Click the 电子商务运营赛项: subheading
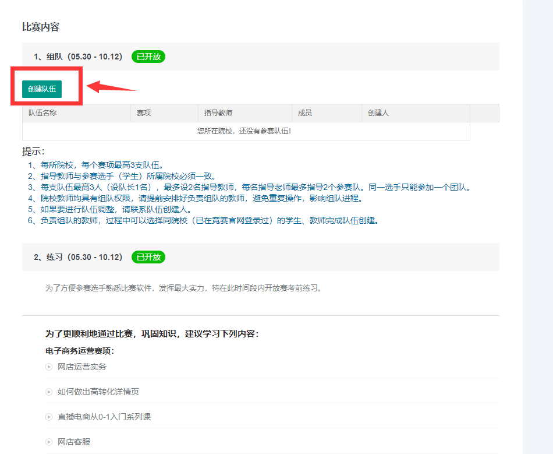The height and width of the screenshot is (454, 553). (80, 351)
